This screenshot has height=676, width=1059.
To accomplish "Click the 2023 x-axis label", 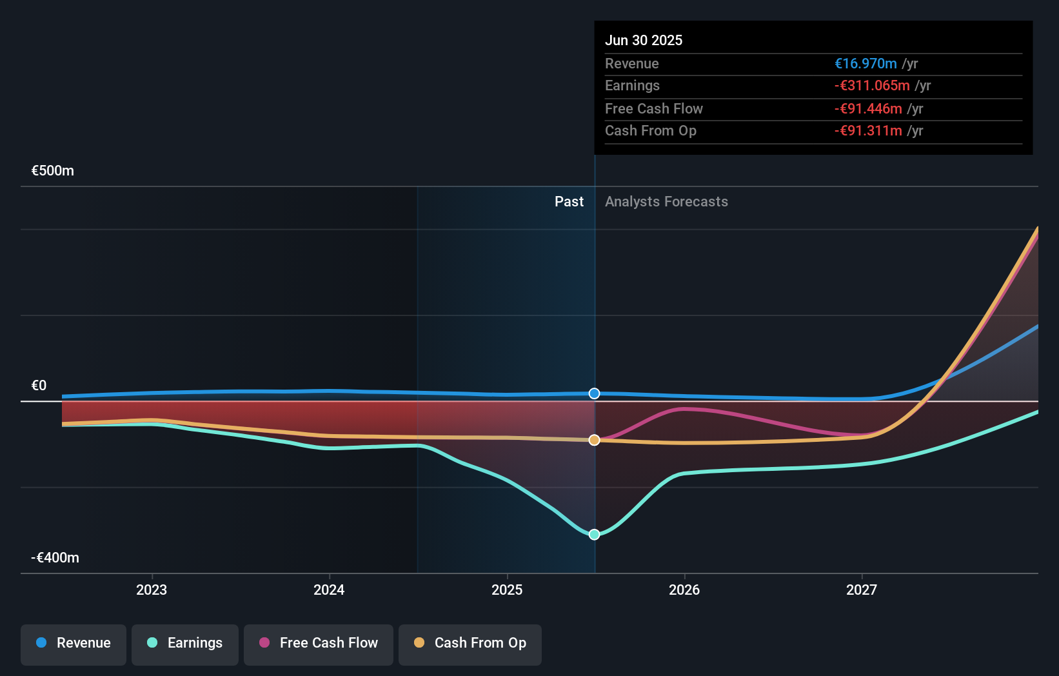I will click(152, 590).
